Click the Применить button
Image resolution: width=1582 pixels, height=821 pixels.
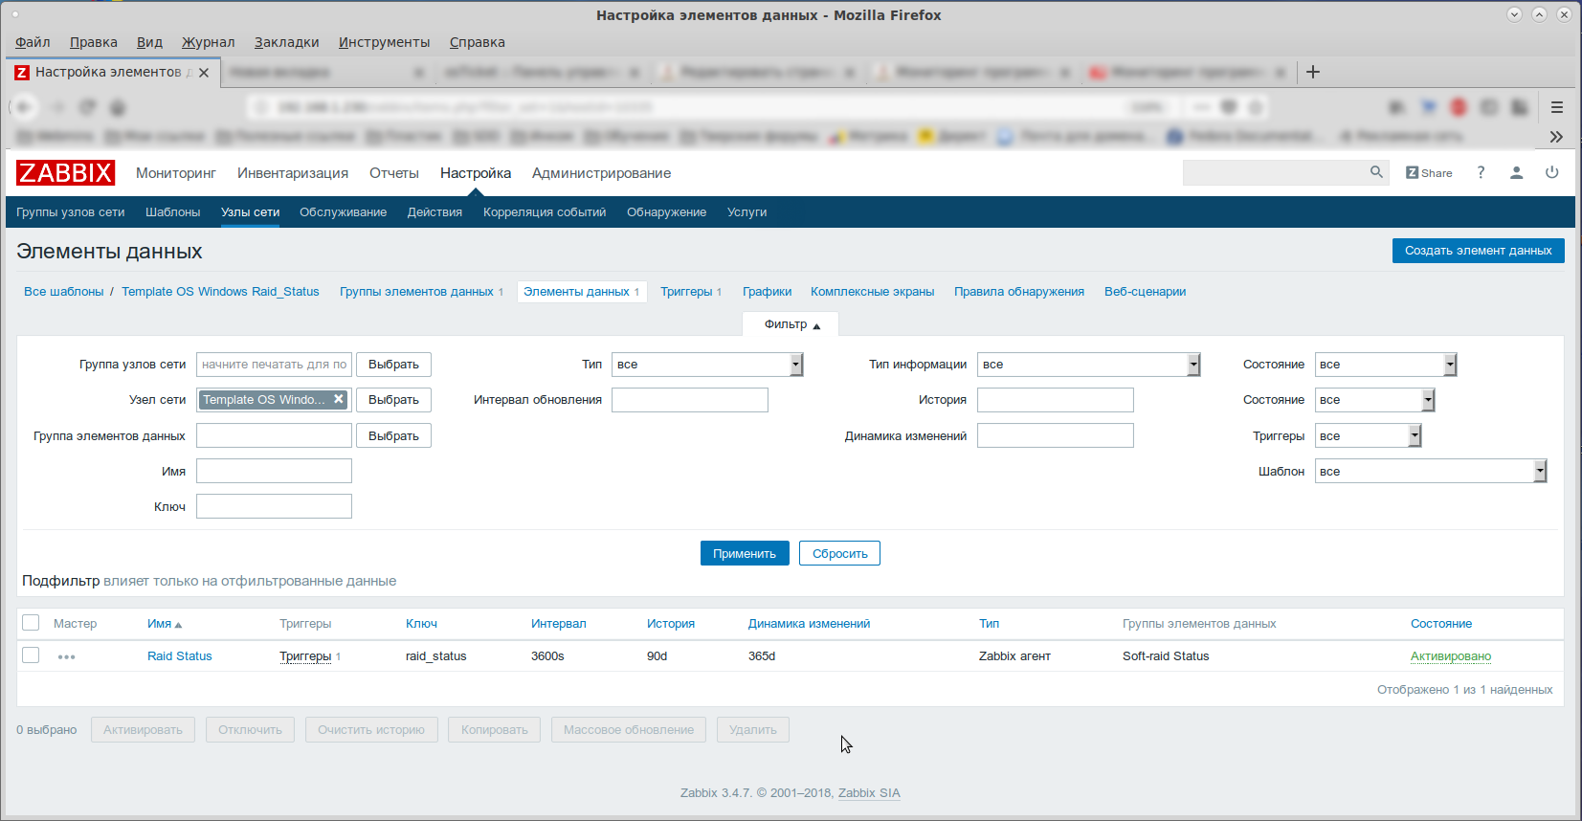point(745,553)
